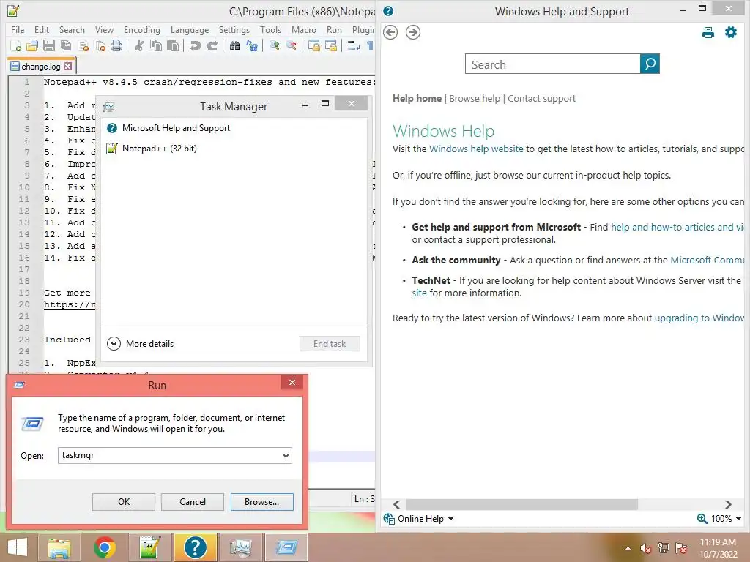The width and height of the screenshot is (750, 562).
Task: Open the Tools menu in Notepad++
Action: (x=270, y=29)
